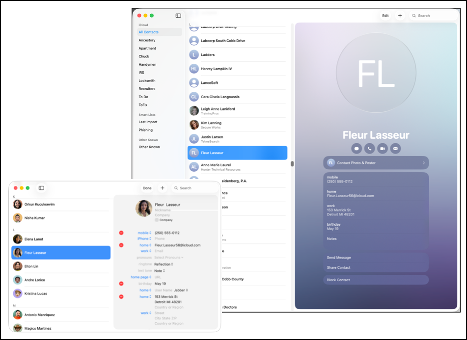Click Antonio Manriquez's avatar in front window

tap(18, 314)
